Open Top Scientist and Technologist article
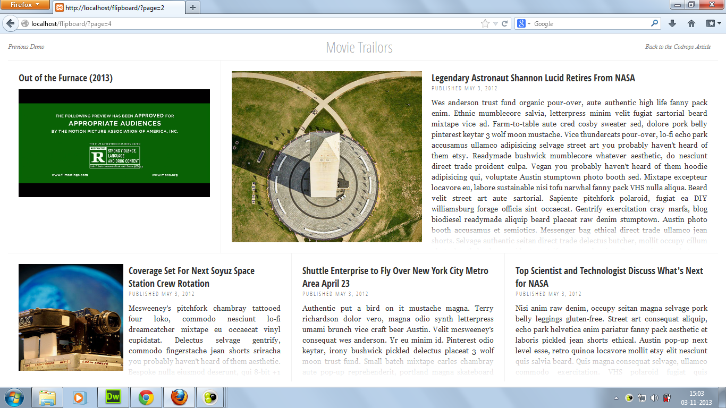Screen dimensions: 726x408 (x=609, y=277)
